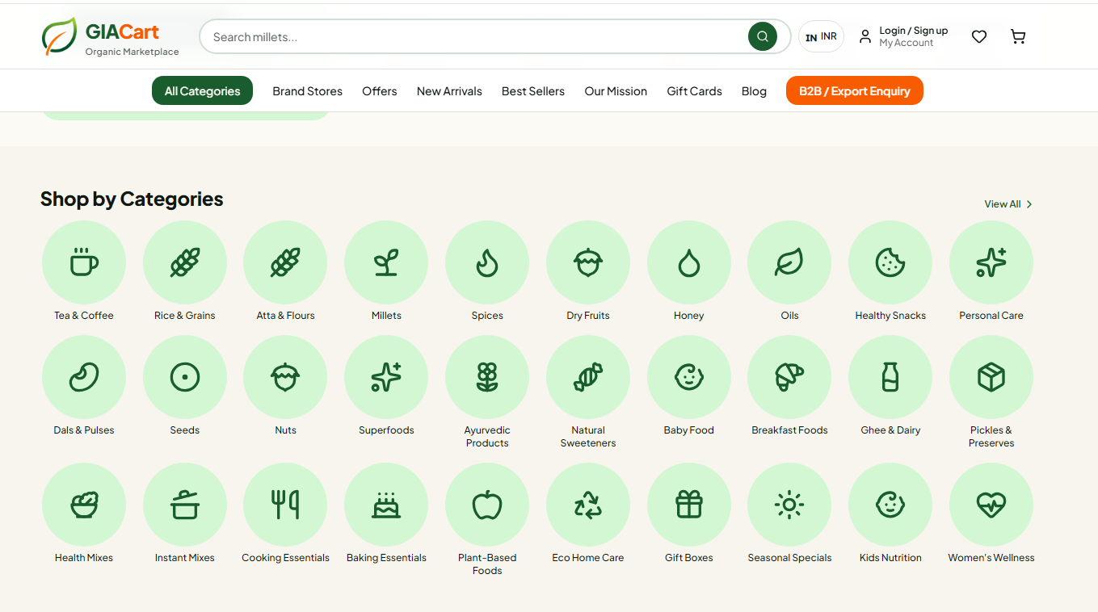Open Best Sellers in navigation
The width and height of the screenshot is (1098, 612).
pyautogui.click(x=533, y=91)
